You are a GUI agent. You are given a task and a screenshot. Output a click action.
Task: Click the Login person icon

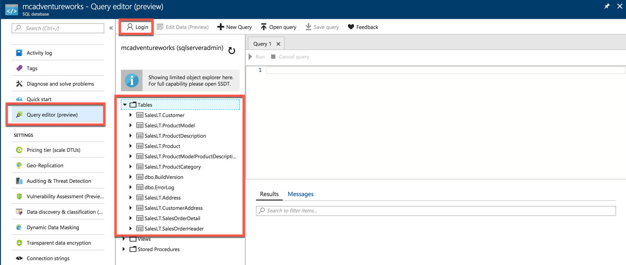click(130, 27)
